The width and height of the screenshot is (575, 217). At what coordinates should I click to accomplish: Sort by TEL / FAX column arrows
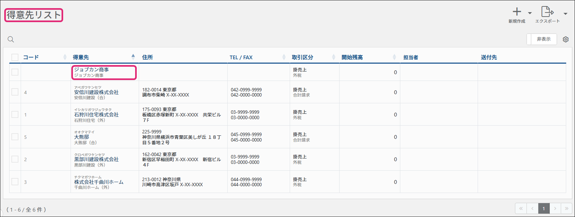point(284,57)
